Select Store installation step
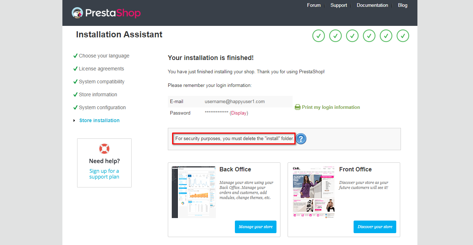 pyautogui.click(x=99, y=120)
